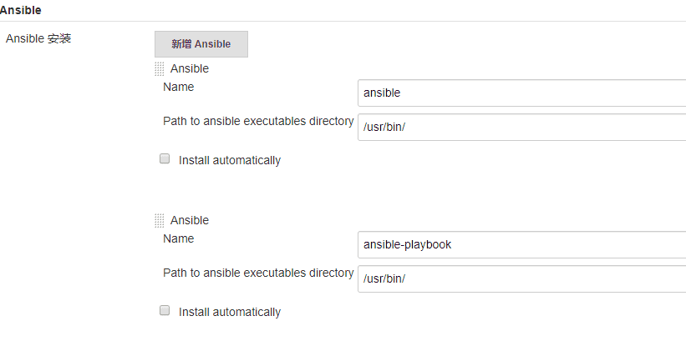Click the second "Path to ansible executables directory" label
Viewport: 686px width, 341px height.
click(x=257, y=273)
